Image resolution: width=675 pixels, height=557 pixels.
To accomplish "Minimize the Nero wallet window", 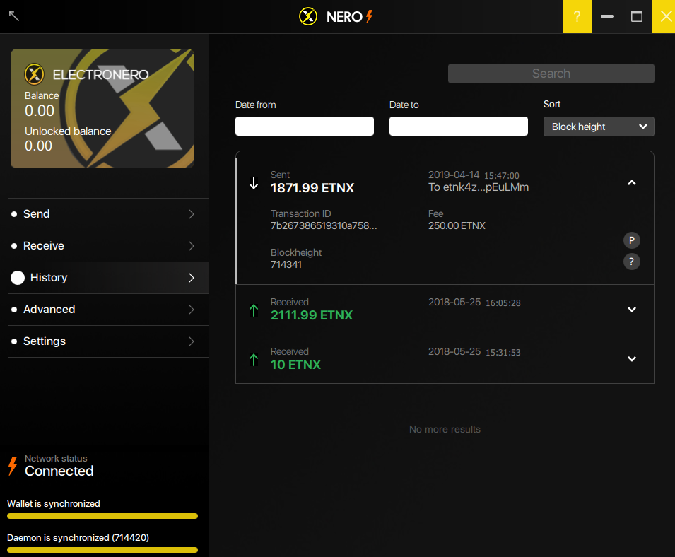I will [607, 16].
